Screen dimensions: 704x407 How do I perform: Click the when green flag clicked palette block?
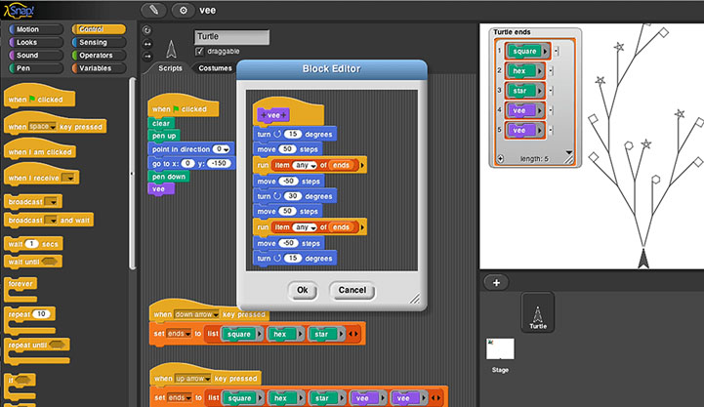point(39,97)
